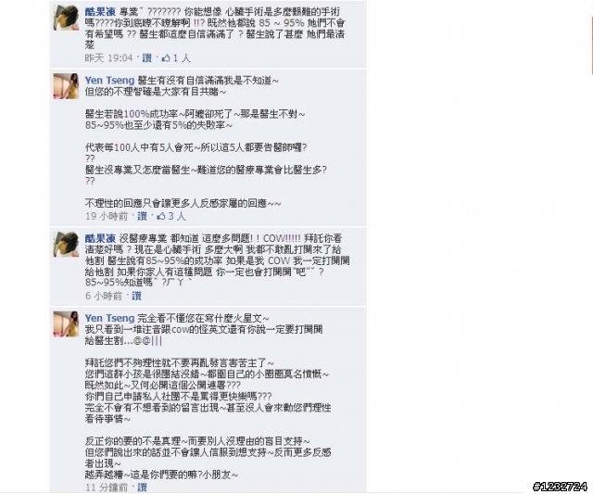Click the 昨天 19:04 timestamp
Image resolution: width=593 pixels, height=494 pixels.
pyautogui.click(x=109, y=58)
